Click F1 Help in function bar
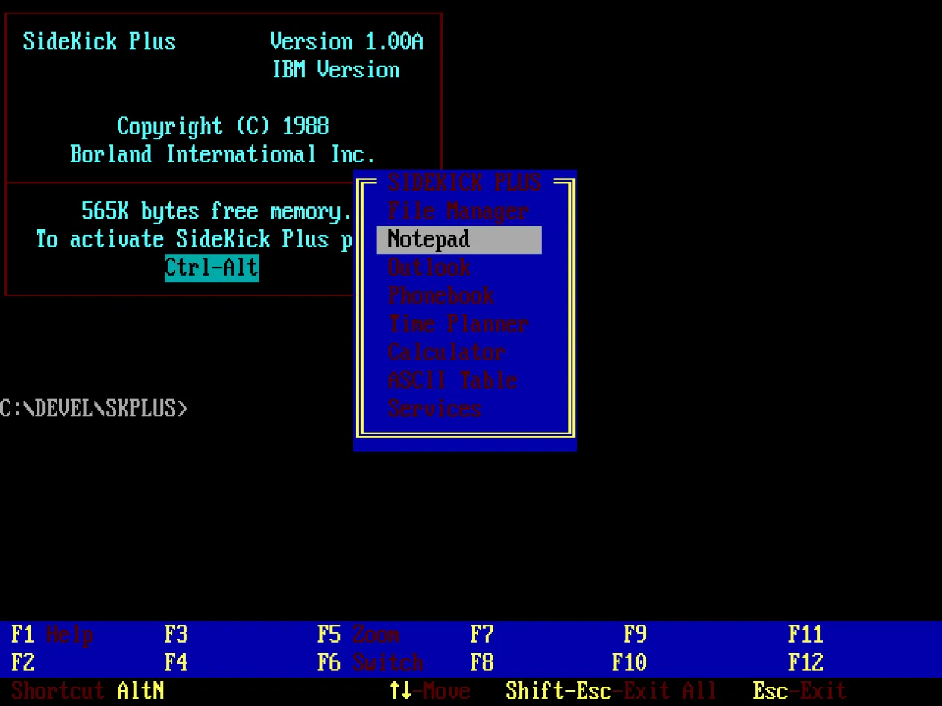Viewport: 942px width, 706px height. tap(52, 635)
